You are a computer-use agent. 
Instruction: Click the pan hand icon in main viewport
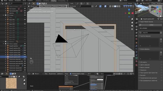[x=132, y=22]
